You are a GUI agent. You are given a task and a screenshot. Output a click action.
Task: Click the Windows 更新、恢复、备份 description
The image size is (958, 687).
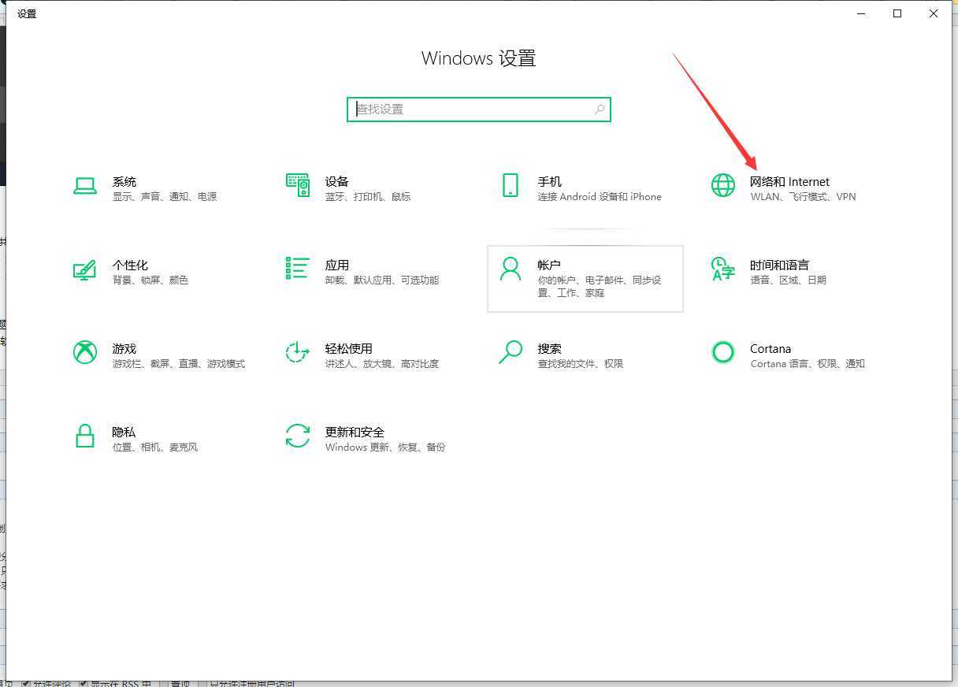385,447
